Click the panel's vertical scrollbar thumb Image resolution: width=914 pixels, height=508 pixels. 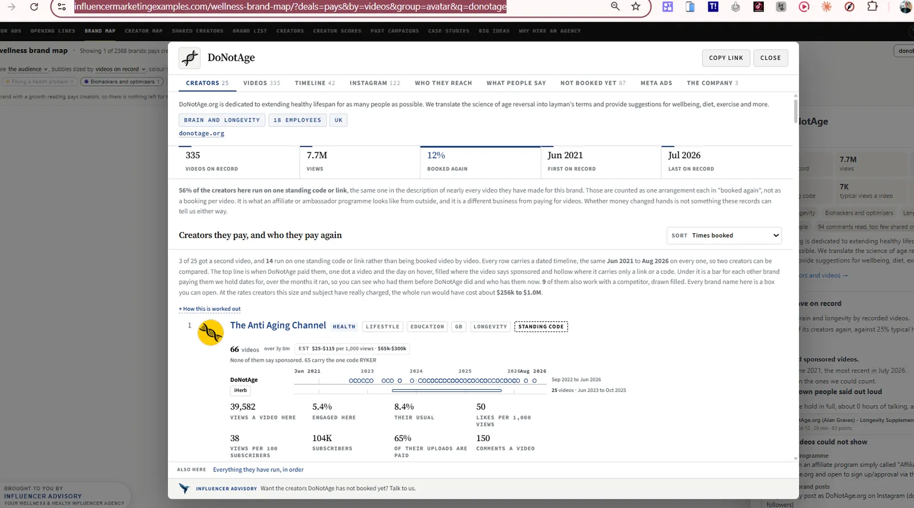coord(795,110)
